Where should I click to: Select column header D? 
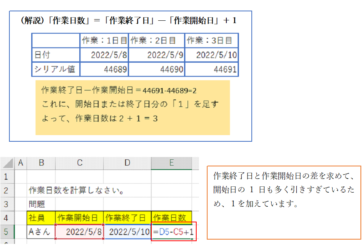[127, 163]
